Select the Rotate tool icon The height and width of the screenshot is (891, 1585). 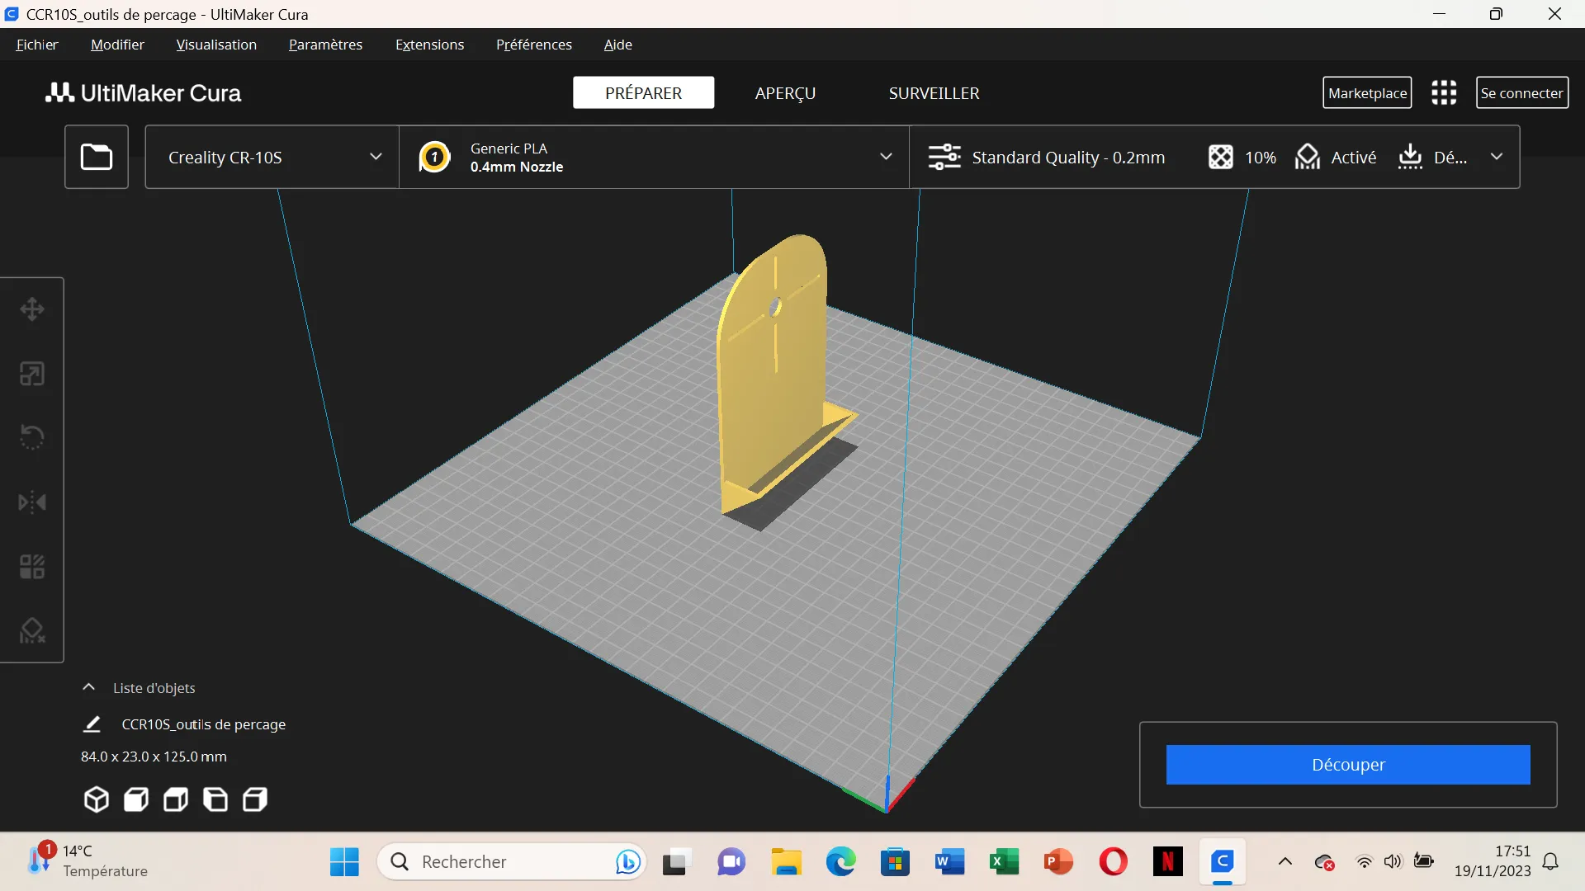(x=32, y=437)
